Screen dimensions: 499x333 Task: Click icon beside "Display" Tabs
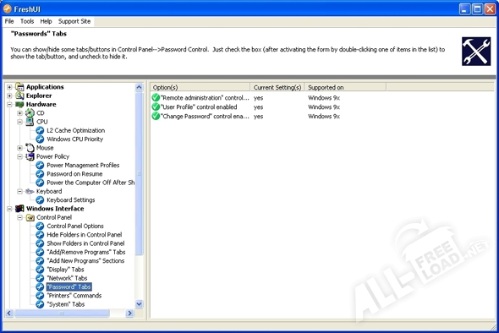[40, 270]
